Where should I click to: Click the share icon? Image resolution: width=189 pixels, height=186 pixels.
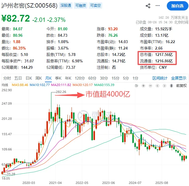[148, 6]
